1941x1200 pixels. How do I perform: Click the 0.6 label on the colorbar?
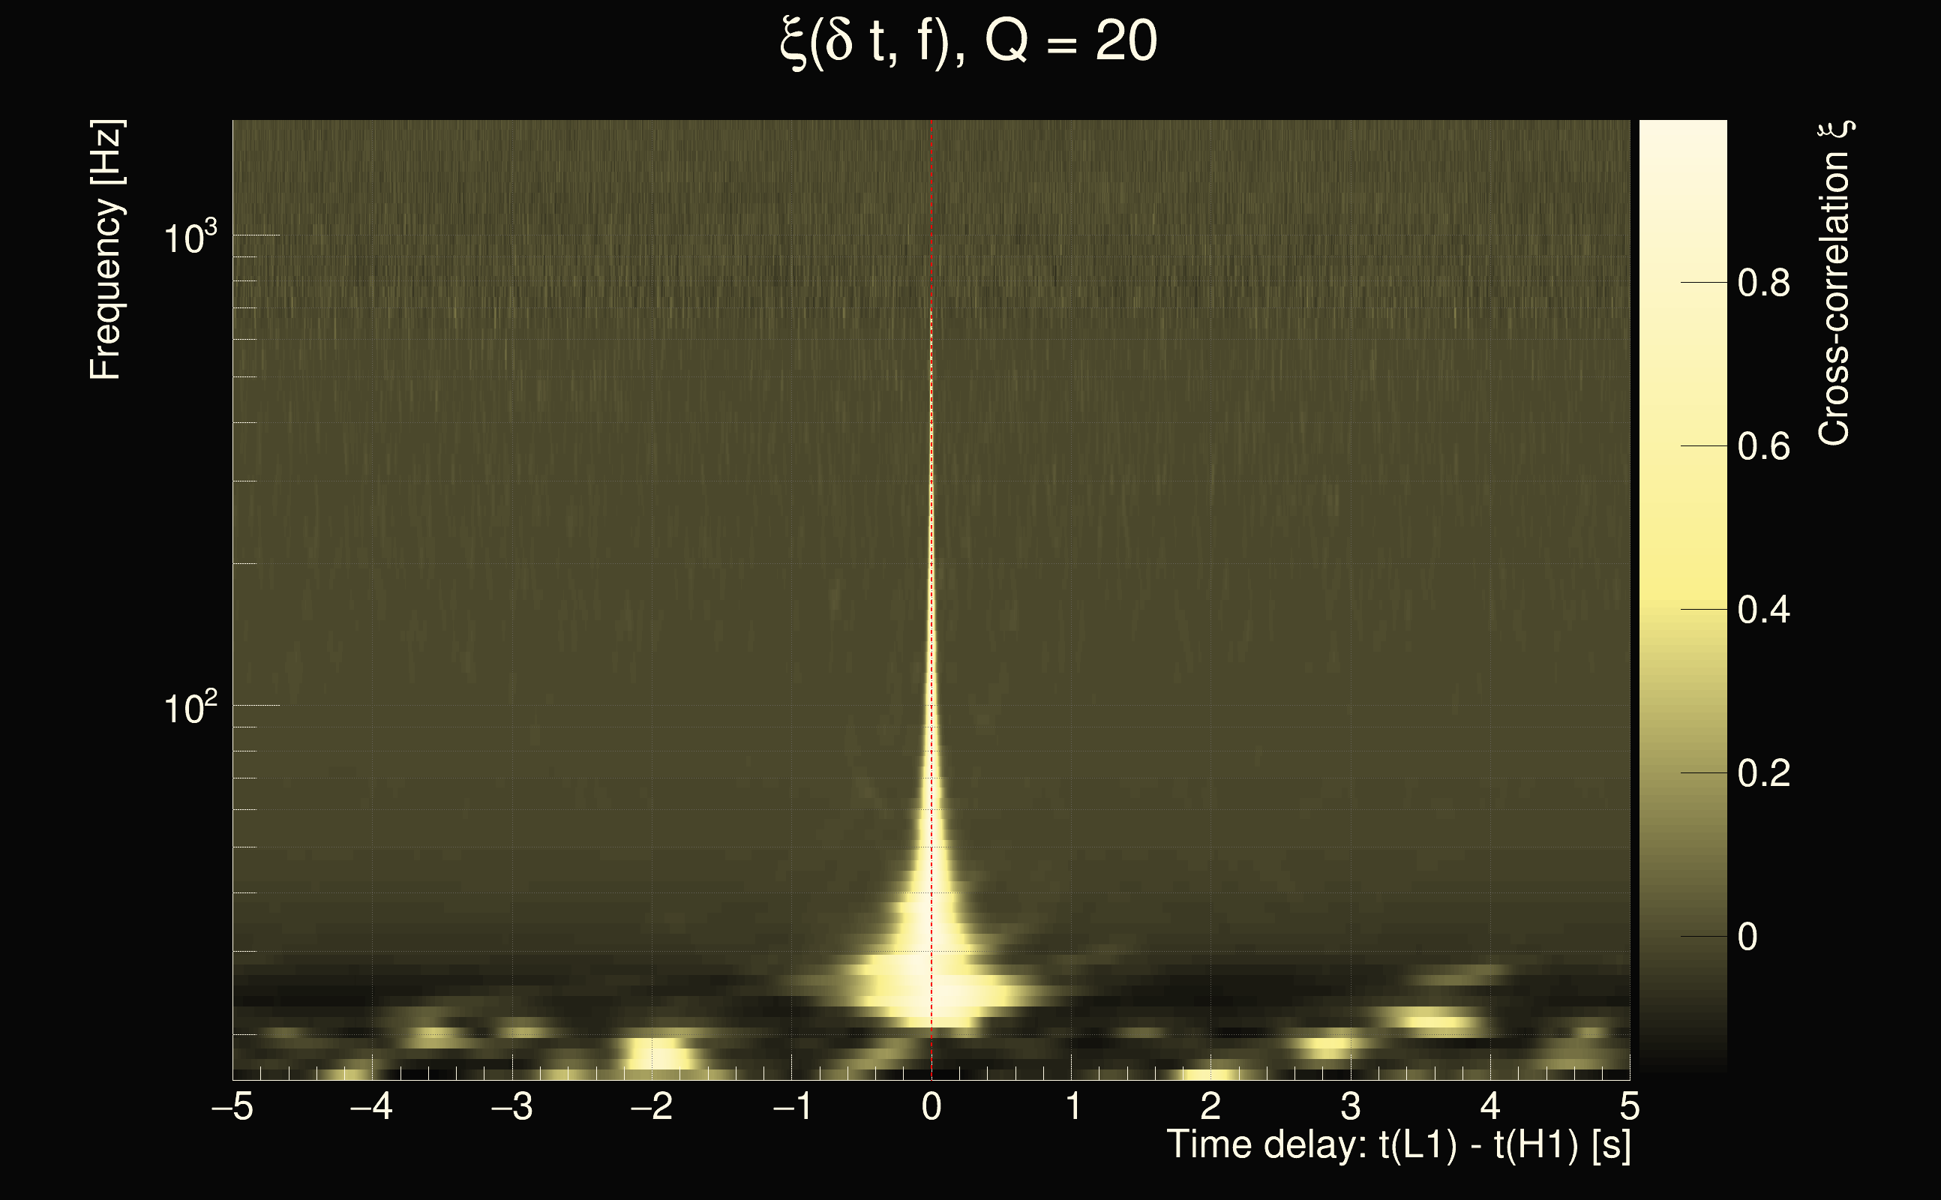click(1763, 447)
